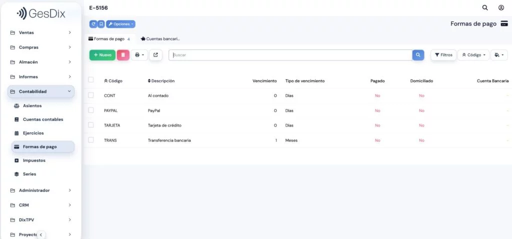The width and height of the screenshot is (512, 239).
Task: Switch to the Cuentas bancarias tab
Action: click(160, 39)
